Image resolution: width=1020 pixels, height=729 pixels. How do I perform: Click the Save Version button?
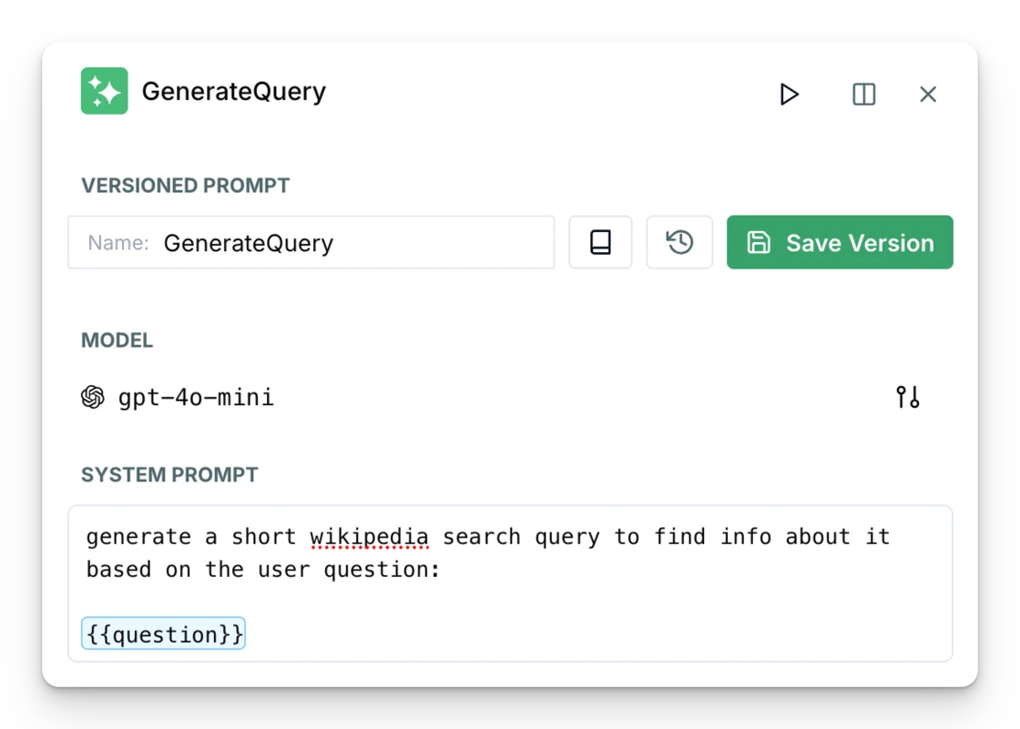(x=840, y=242)
